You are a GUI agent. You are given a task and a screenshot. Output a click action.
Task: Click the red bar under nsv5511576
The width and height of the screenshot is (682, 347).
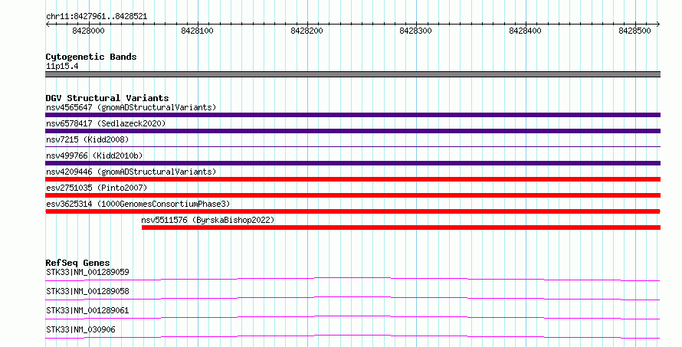401,228
